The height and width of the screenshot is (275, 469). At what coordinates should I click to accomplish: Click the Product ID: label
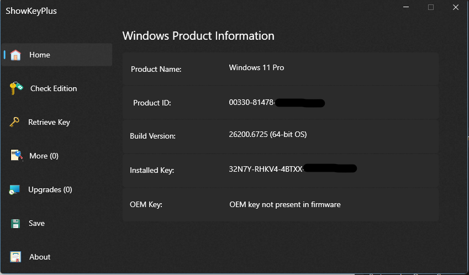pyautogui.click(x=152, y=103)
